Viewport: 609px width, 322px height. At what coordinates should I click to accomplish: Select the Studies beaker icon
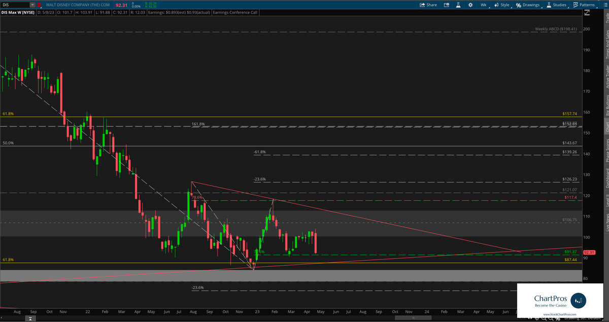548,5
